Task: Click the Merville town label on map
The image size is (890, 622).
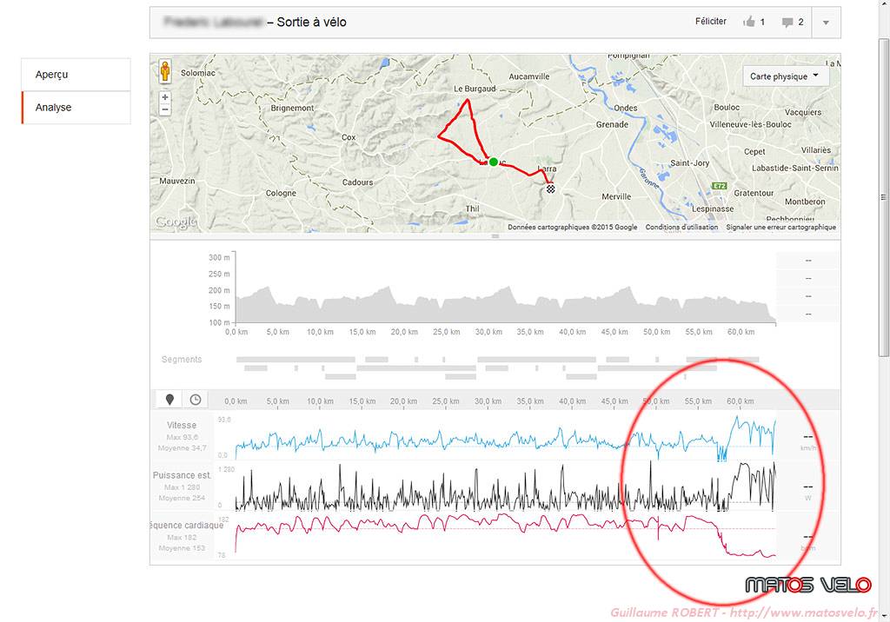Action: pos(616,196)
